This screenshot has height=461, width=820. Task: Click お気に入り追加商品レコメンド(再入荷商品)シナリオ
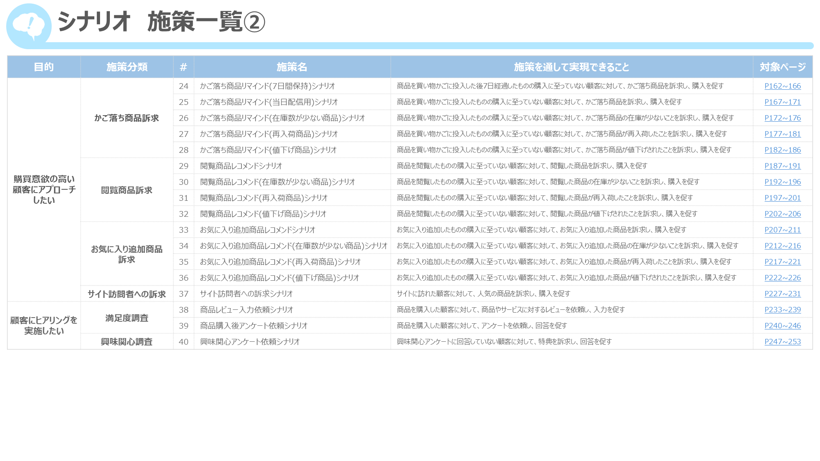click(x=280, y=262)
